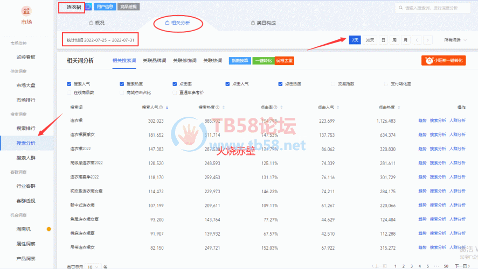Enable 商城点击占比 checkbox
The image size is (478, 269).
pos(122,93)
